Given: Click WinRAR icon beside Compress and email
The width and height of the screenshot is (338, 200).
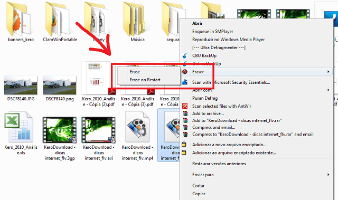Looking at the screenshot, I should (185, 128).
